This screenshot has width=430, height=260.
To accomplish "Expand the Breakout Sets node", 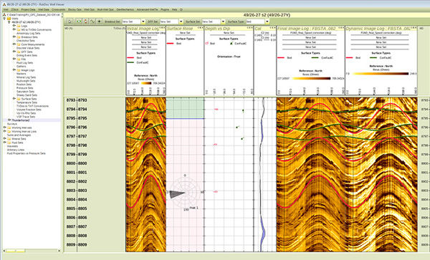I will pos(14,37).
